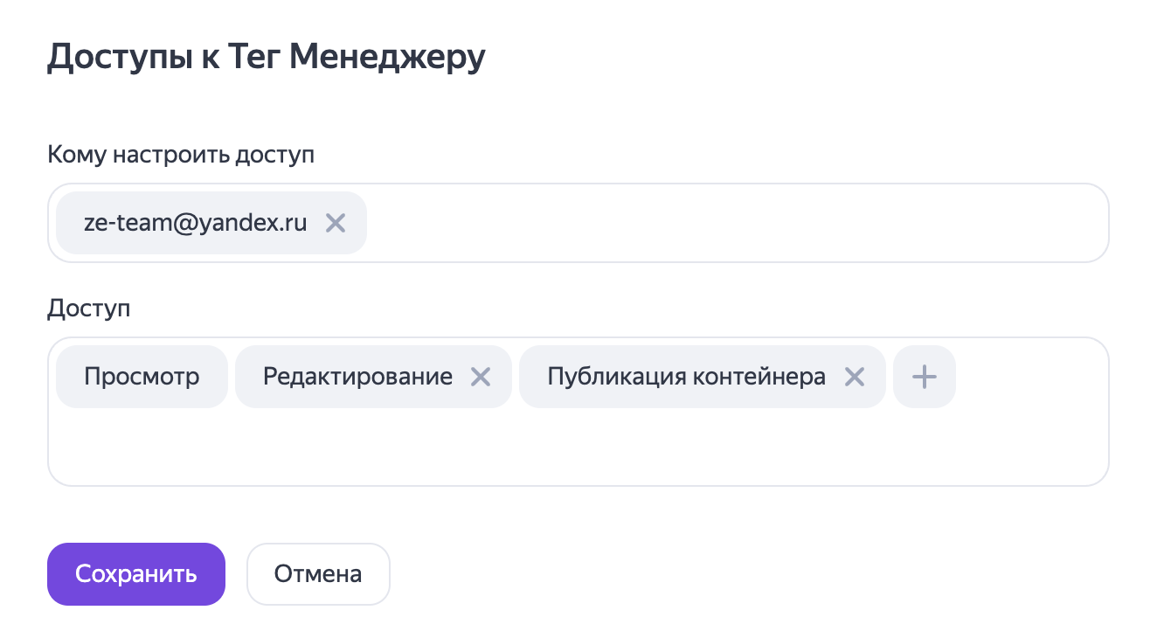Click the Публикация контейнера chip label

tap(686, 377)
